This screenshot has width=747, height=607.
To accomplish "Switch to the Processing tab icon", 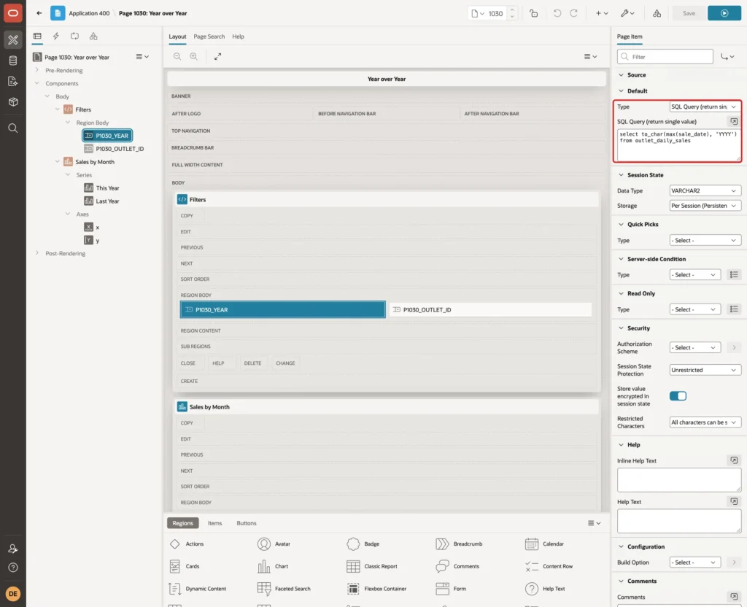I will 75,36.
